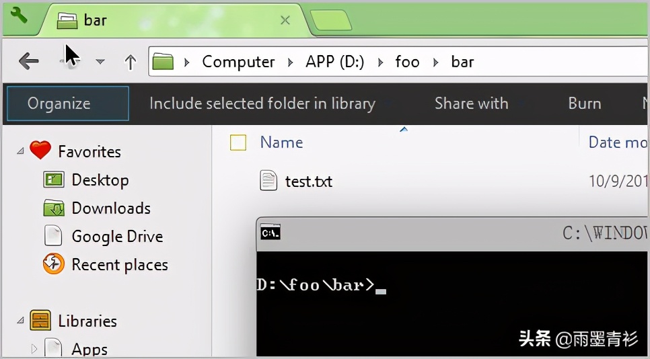Click the wrench settings icon

click(19, 15)
